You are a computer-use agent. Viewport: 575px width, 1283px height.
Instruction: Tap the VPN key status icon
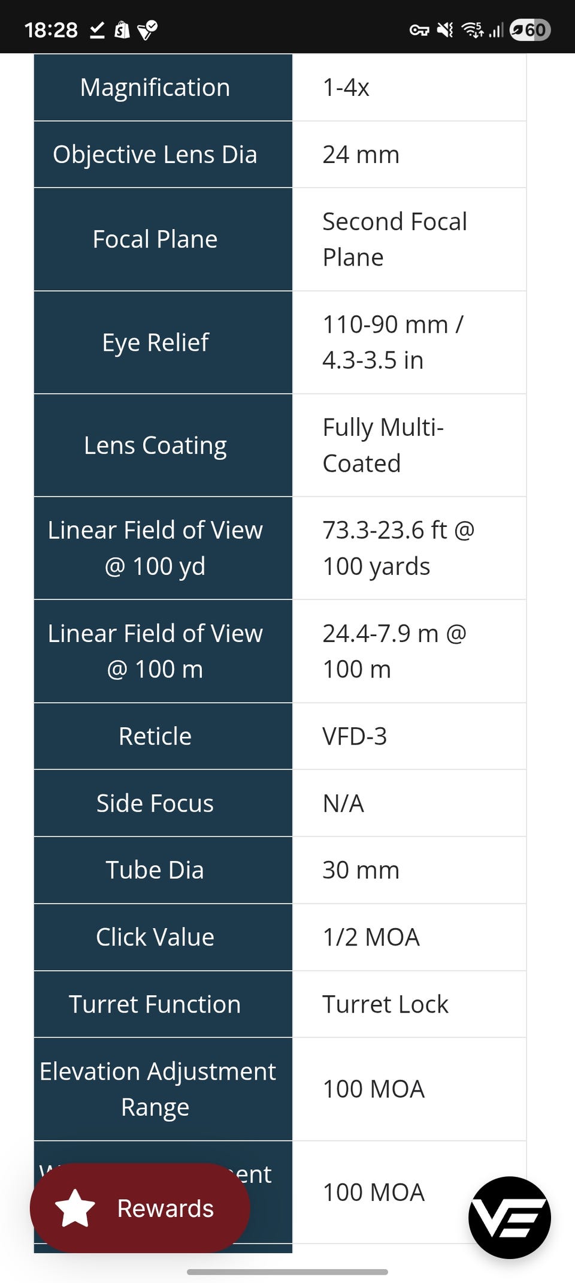coord(419,30)
